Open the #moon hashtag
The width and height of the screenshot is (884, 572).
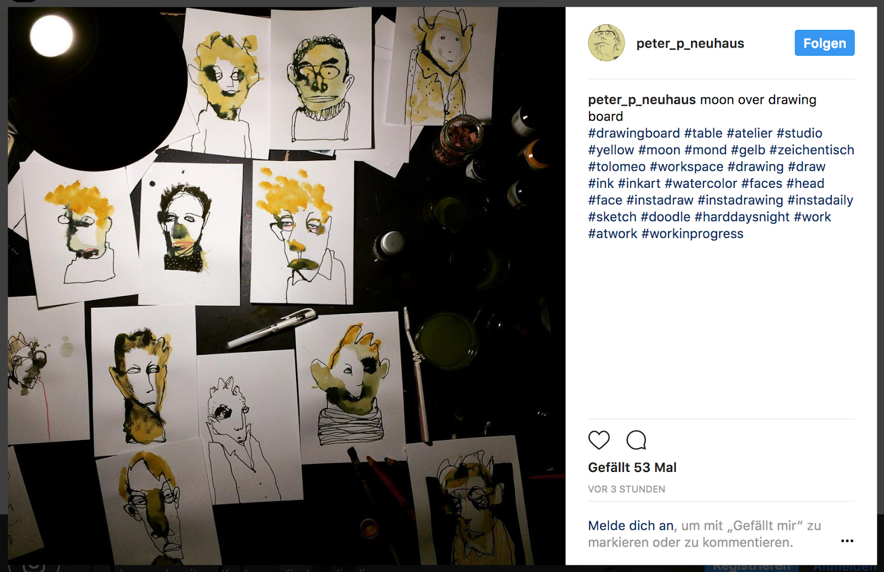[x=659, y=150]
